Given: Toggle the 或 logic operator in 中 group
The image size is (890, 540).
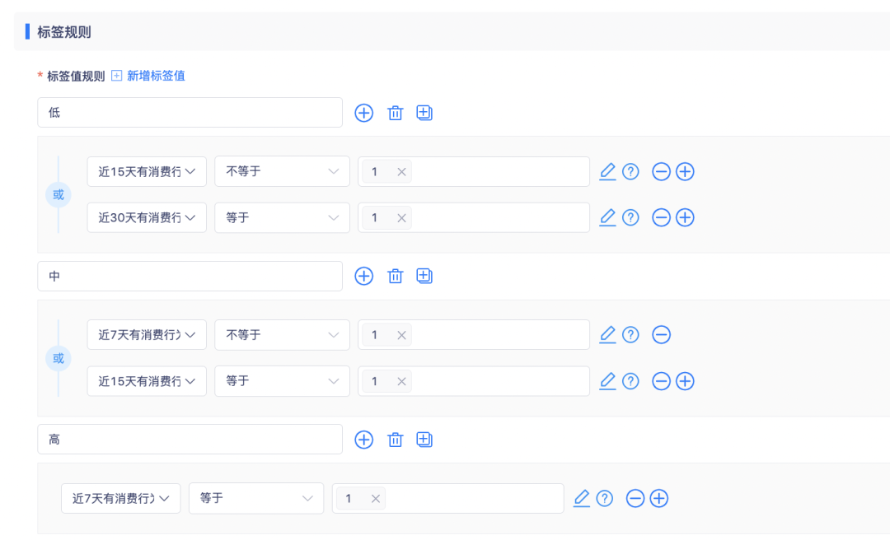Looking at the screenshot, I should coord(59,358).
